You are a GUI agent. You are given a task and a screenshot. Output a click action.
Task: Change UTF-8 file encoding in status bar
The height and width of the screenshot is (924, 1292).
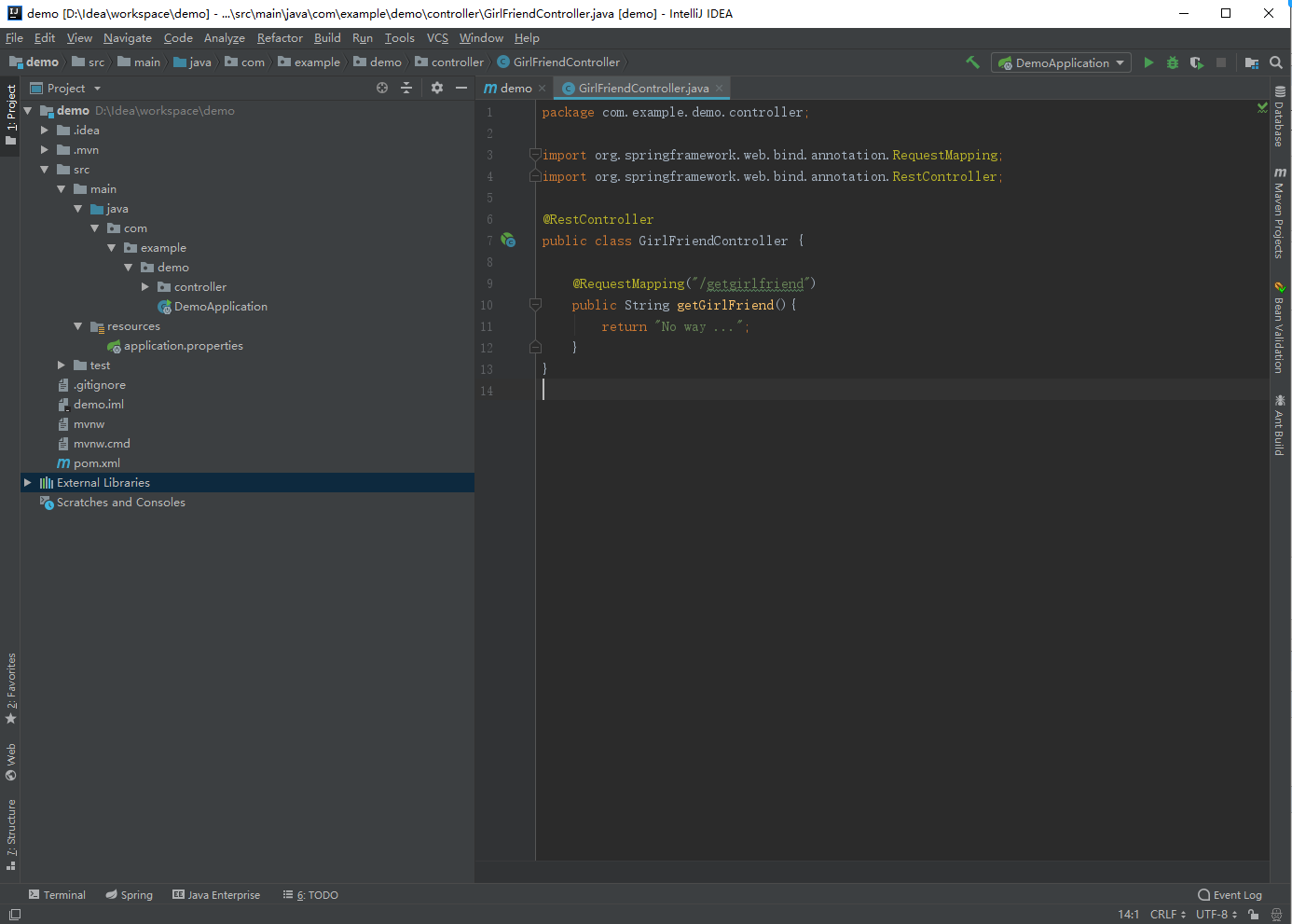1216,915
